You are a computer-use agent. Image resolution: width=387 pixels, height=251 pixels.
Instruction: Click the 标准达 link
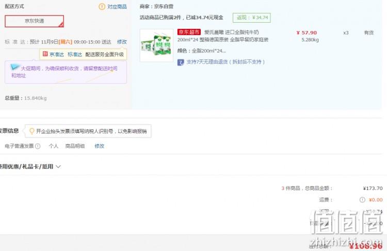(75, 54)
